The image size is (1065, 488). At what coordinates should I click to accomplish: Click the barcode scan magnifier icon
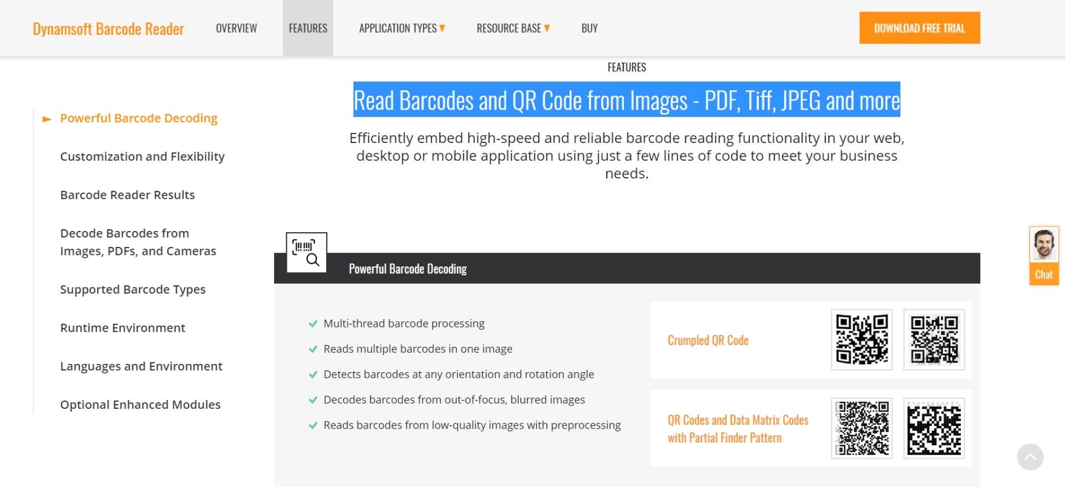coord(306,253)
